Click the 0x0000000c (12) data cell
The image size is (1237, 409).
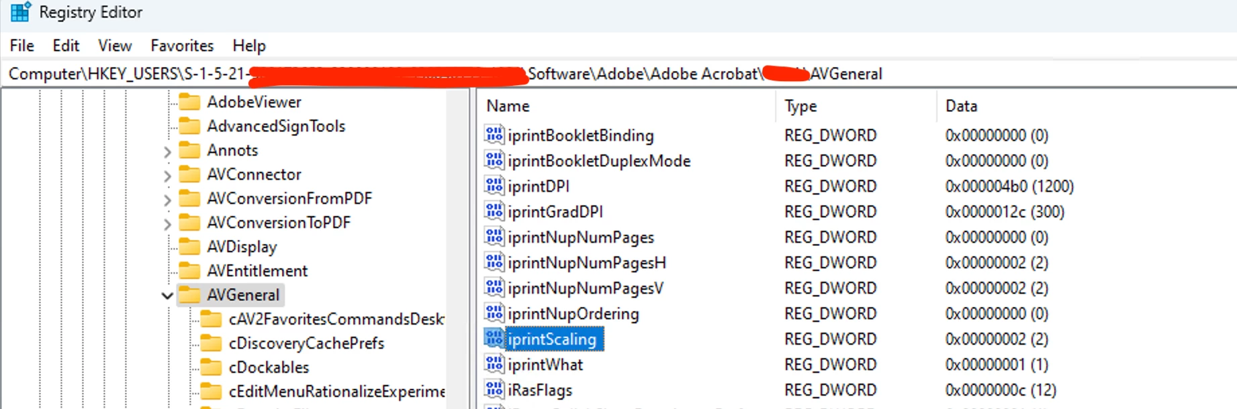[1001, 390]
